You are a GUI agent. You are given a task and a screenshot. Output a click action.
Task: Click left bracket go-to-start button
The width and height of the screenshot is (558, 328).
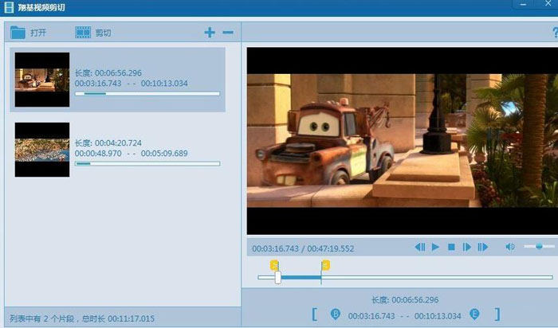pyautogui.click(x=314, y=314)
